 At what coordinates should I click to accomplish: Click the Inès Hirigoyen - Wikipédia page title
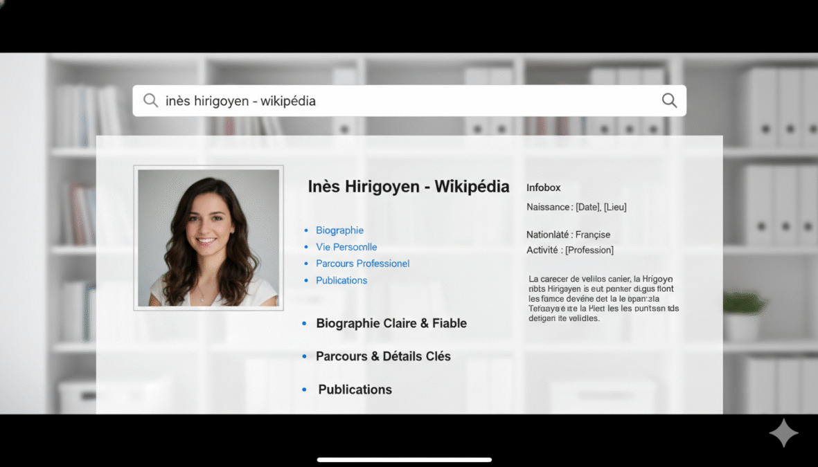point(409,186)
